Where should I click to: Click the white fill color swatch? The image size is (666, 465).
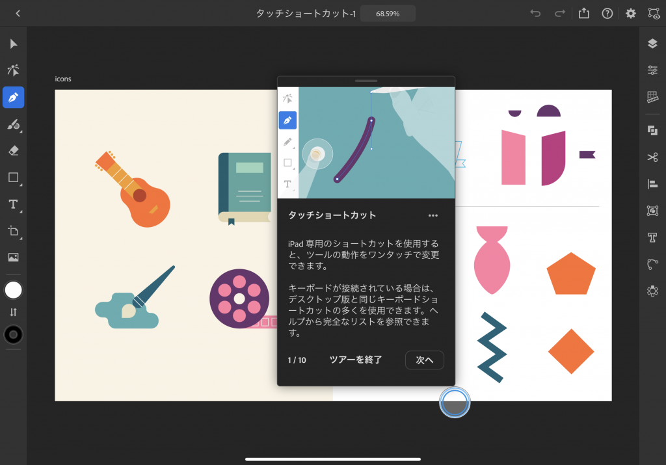point(13,290)
